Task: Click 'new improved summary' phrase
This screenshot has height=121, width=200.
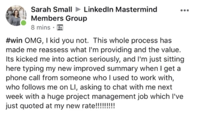Action: click(x=98, y=69)
